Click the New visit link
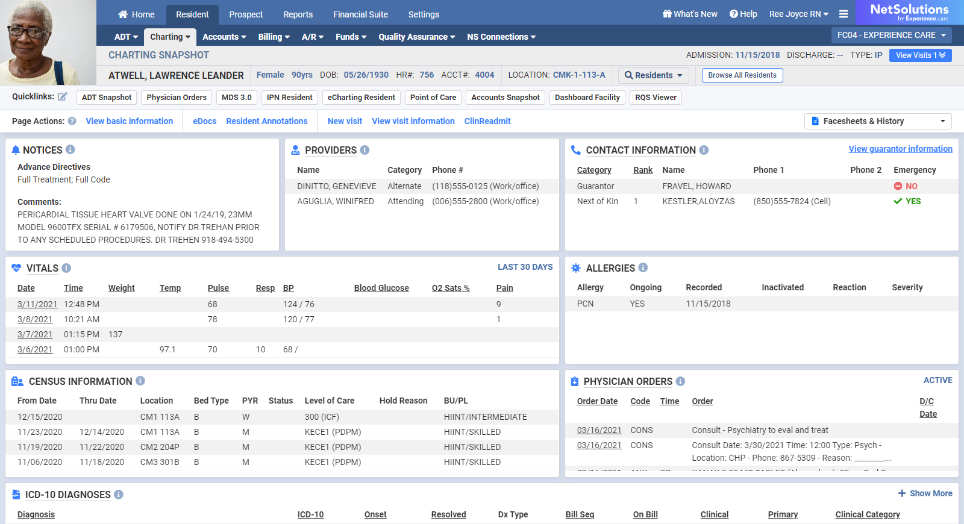 tap(345, 121)
